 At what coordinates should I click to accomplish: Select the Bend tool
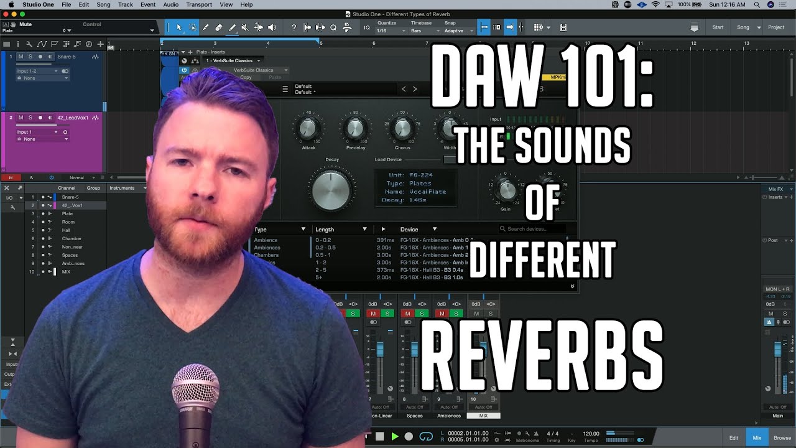259,27
